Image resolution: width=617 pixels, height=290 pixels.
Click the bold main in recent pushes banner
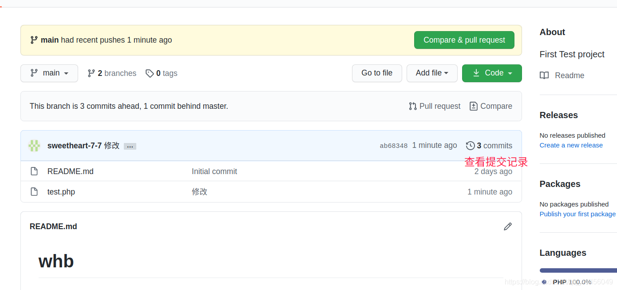(x=50, y=40)
